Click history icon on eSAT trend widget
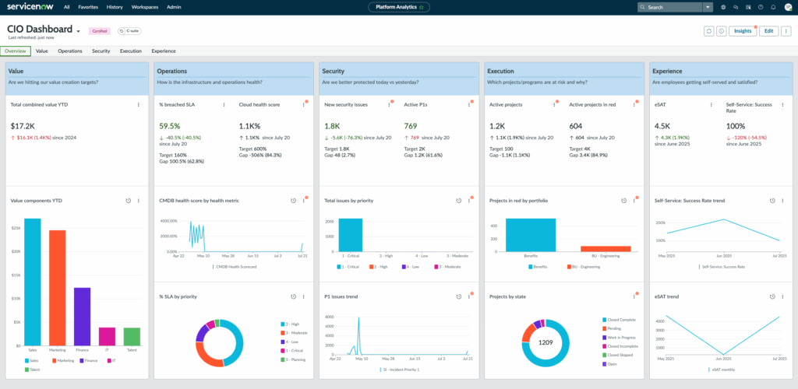This screenshot has height=389, width=798. tap(769, 296)
